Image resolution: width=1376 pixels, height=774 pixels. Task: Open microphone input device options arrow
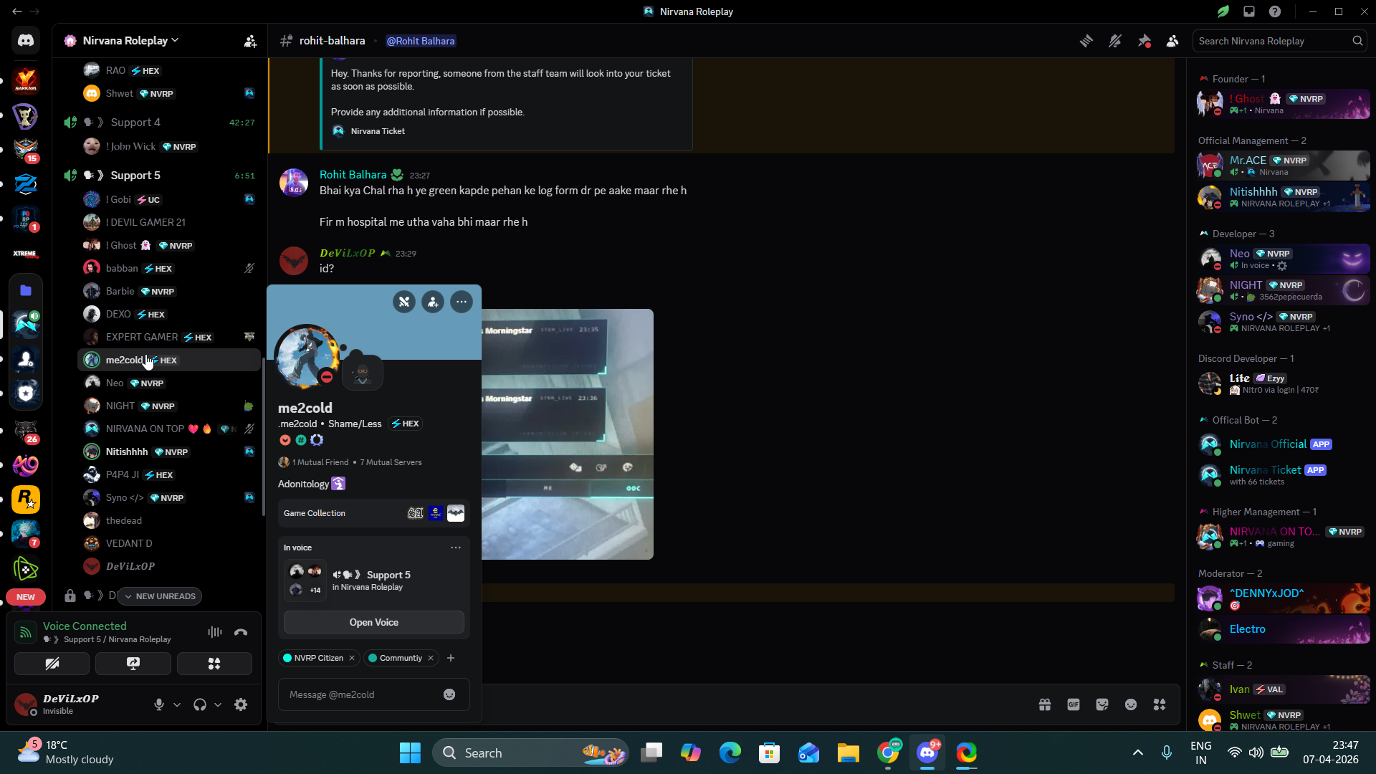tap(177, 704)
